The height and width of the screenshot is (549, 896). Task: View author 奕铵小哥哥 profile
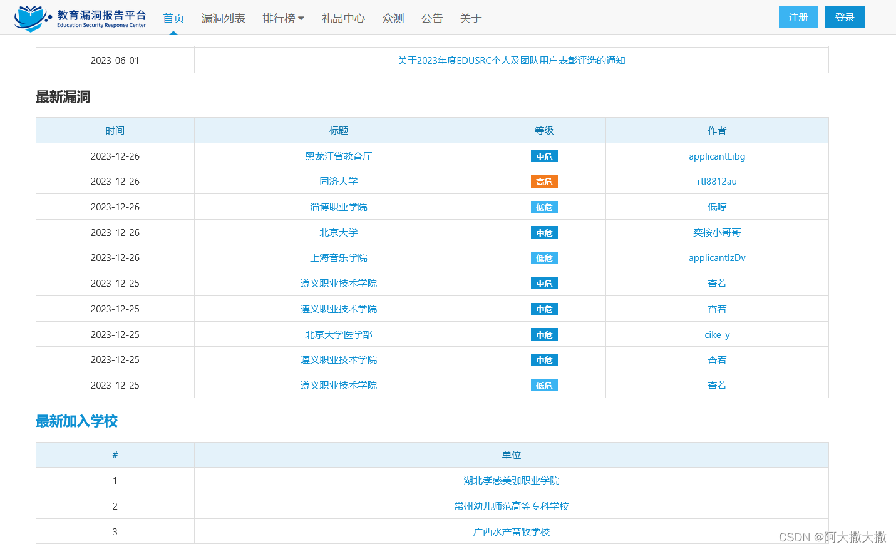717,233
